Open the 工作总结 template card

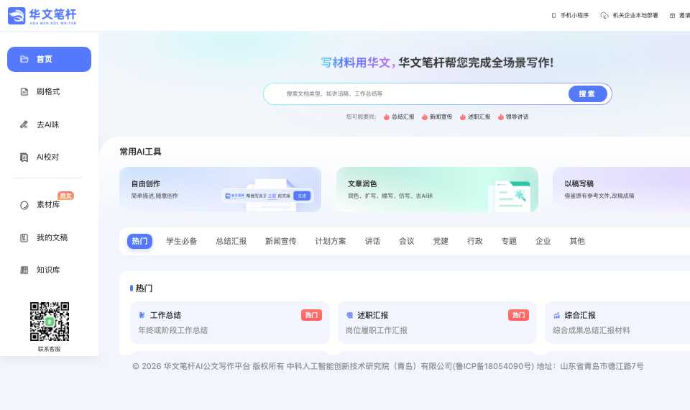[x=230, y=322]
